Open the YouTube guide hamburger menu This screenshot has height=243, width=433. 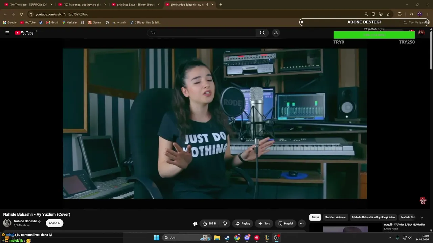point(7,33)
